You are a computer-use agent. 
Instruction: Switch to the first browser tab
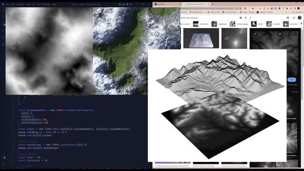point(167,4)
